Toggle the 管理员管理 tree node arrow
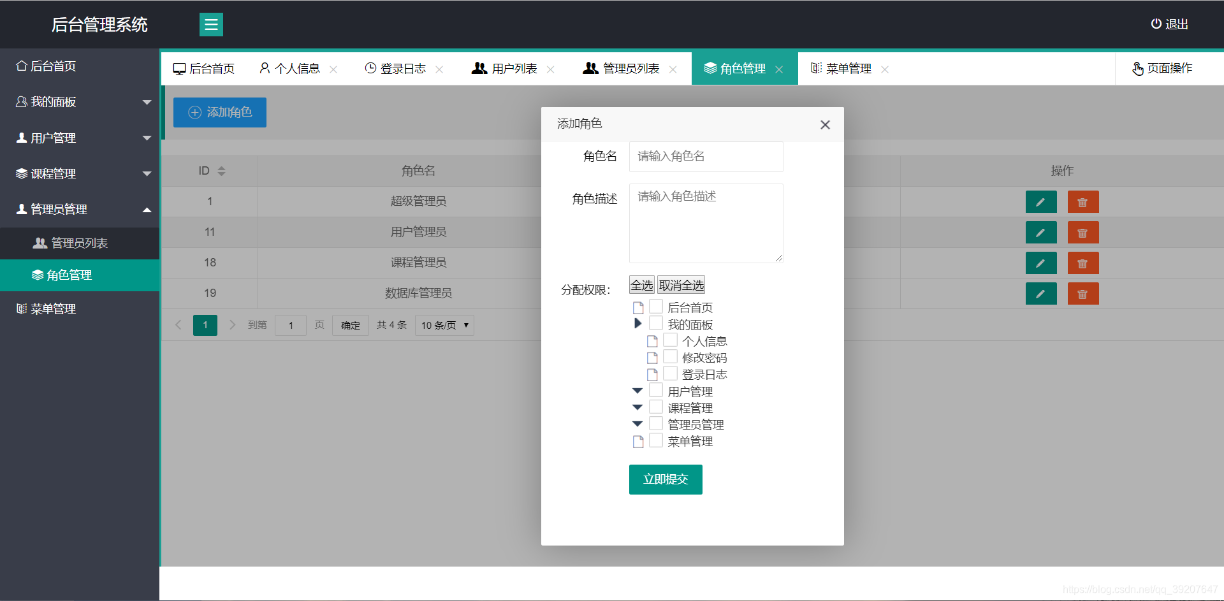Image resolution: width=1224 pixels, height=601 pixels. (x=637, y=424)
